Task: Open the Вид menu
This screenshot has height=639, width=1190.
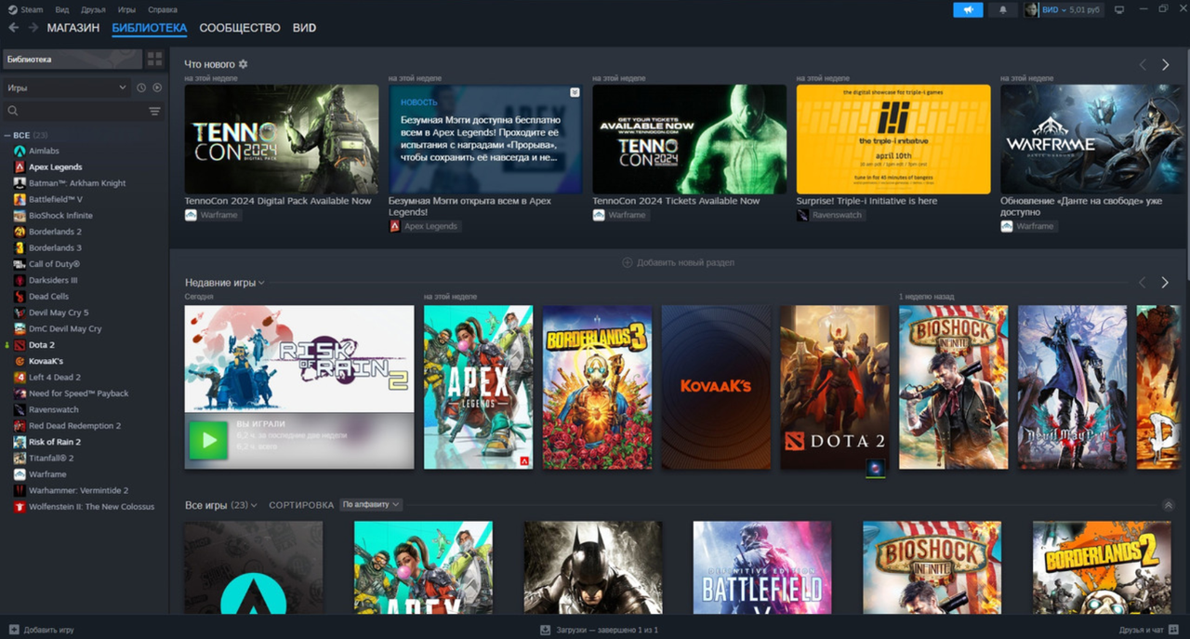Action: click(x=61, y=9)
